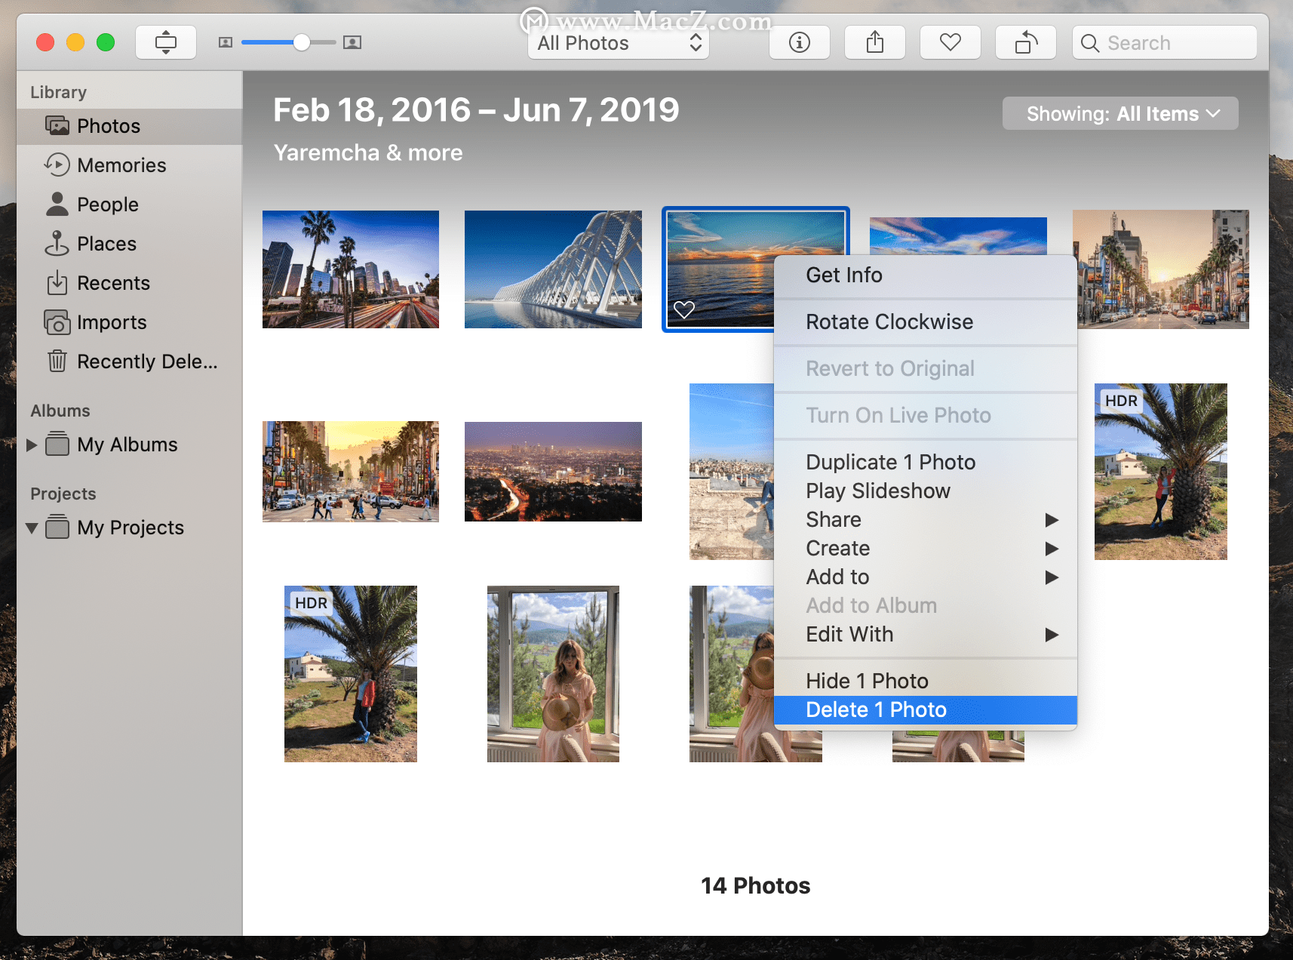Select the white arched architecture photo

point(553,269)
